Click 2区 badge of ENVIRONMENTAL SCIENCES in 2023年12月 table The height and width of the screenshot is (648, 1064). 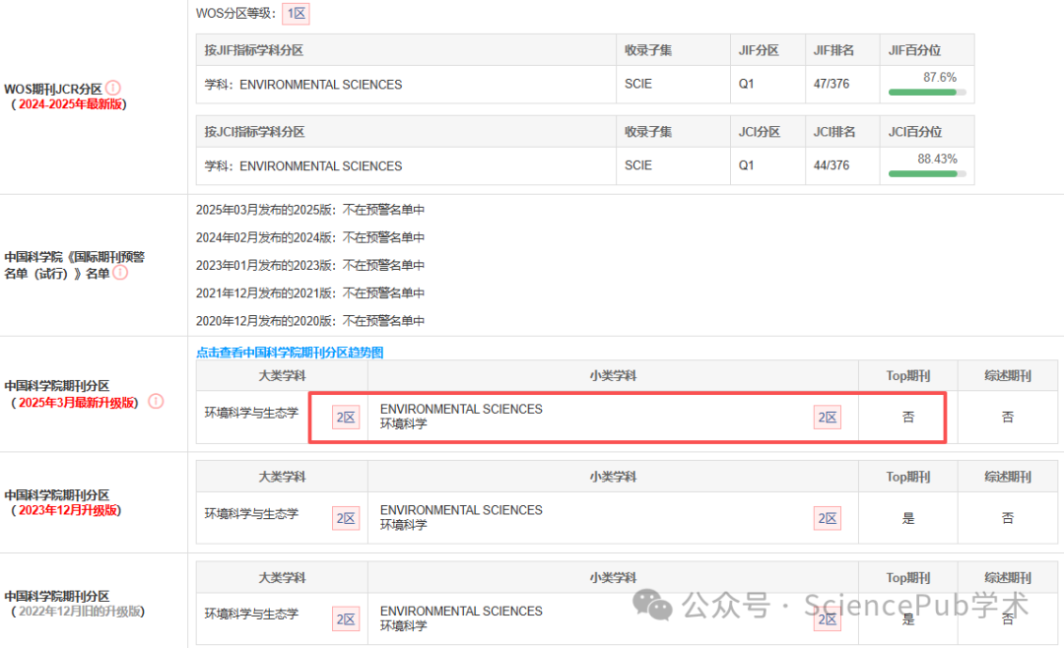point(828,518)
